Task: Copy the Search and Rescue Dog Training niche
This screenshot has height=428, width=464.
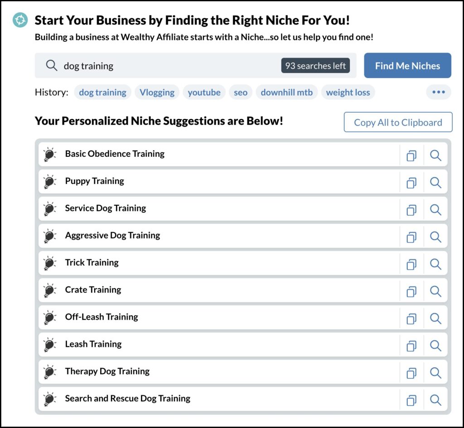Action: point(411,400)
